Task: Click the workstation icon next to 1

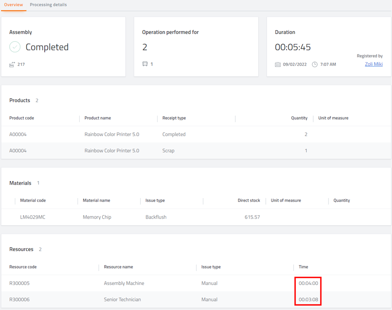Action: tap(145, 64)
